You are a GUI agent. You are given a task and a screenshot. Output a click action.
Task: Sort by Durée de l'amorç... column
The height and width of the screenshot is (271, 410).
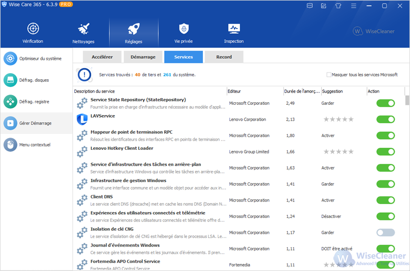pyautogui.click(x=302, y=92)
